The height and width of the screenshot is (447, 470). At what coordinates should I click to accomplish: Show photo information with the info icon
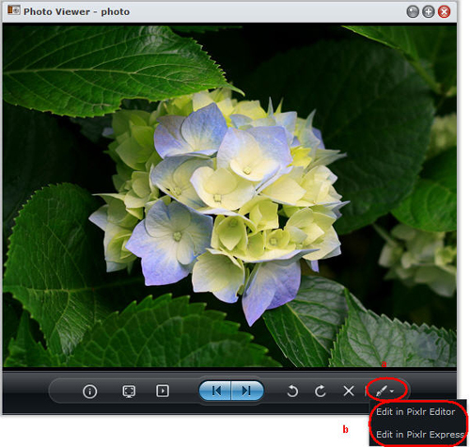point(89,391)
